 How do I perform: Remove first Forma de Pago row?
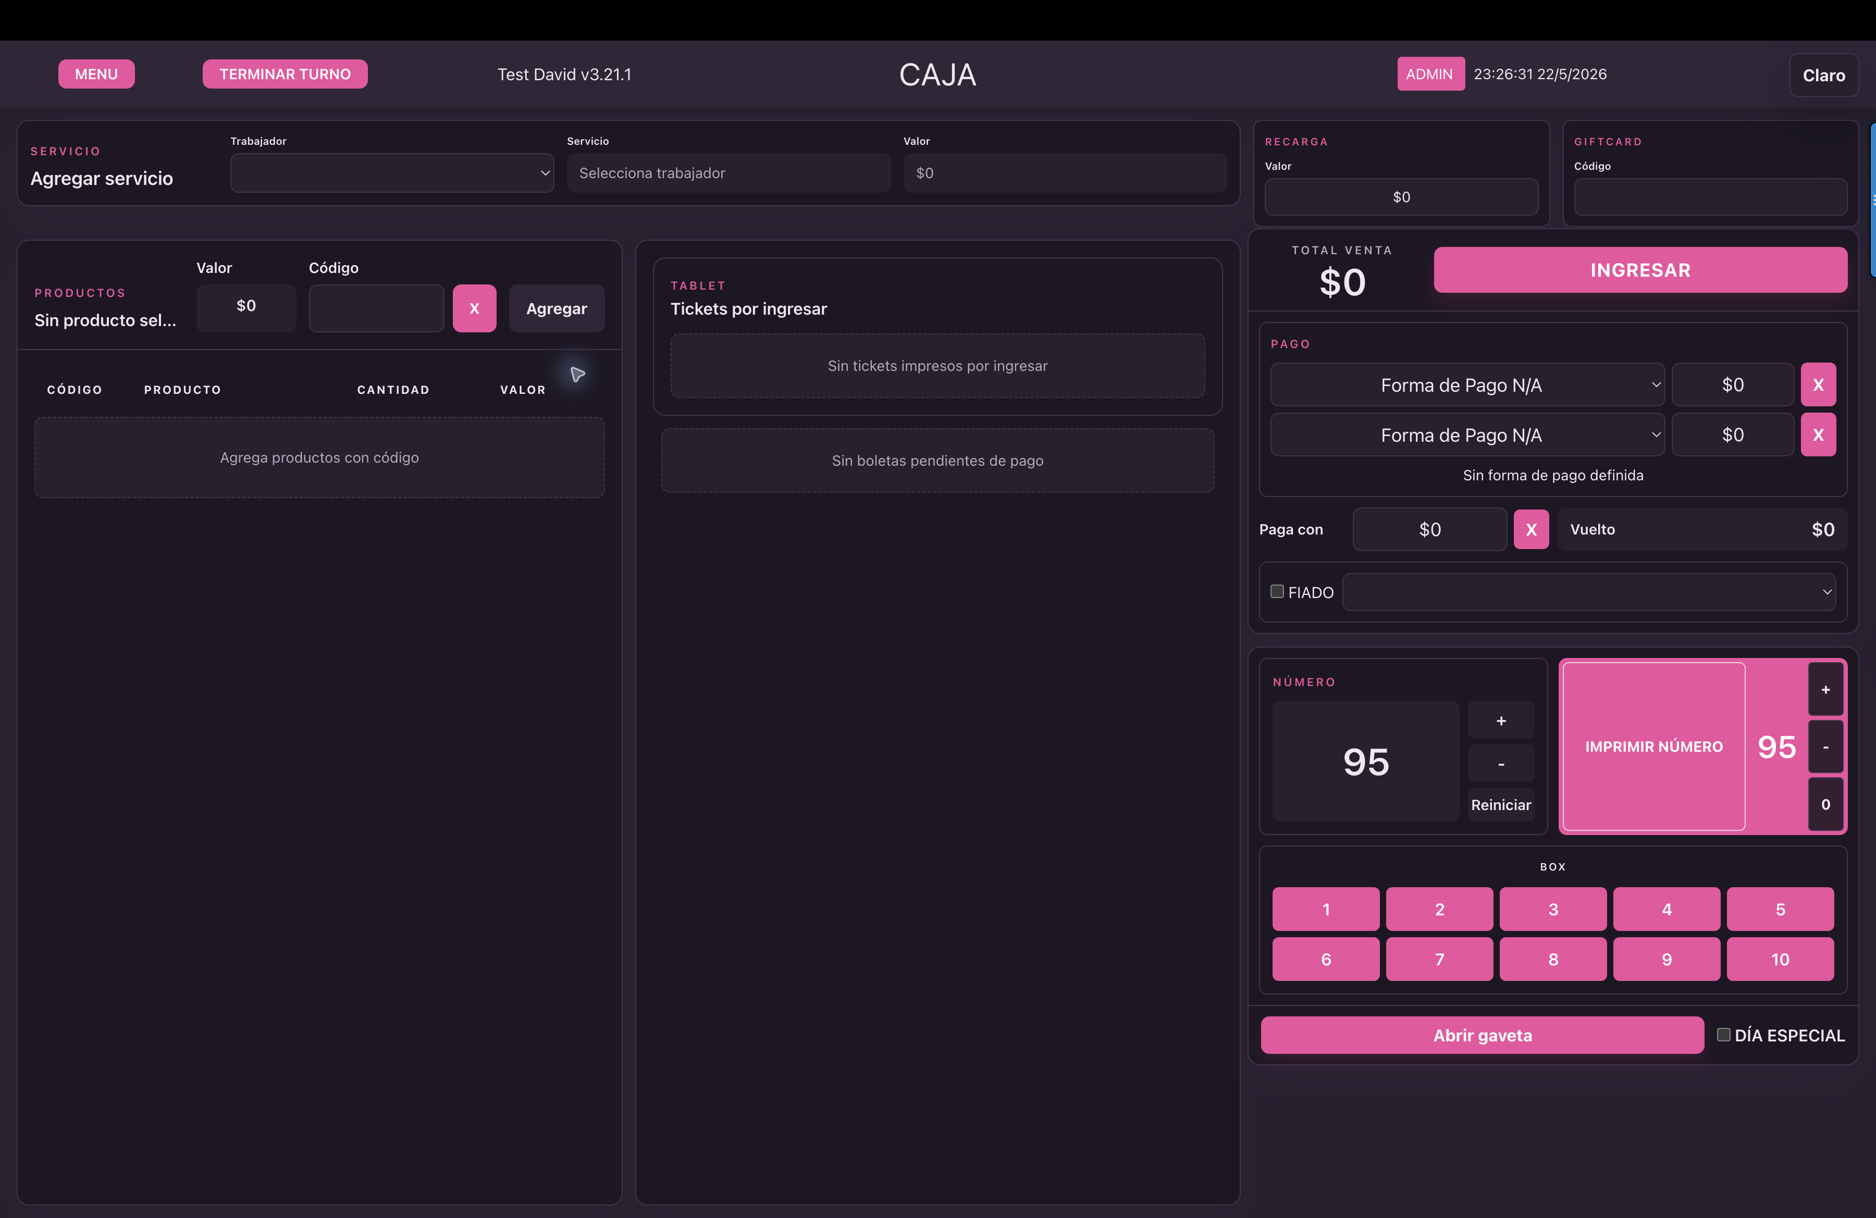(1818, 384)
